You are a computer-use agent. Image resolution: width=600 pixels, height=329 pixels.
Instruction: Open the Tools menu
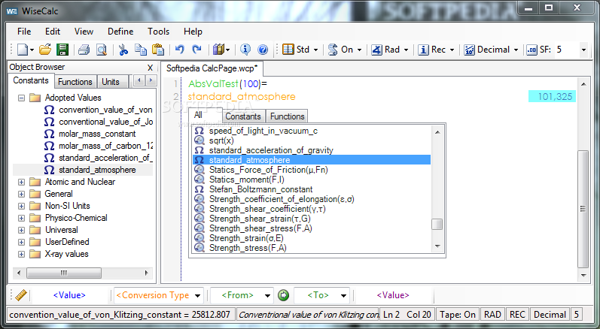[x=158, y=32]
